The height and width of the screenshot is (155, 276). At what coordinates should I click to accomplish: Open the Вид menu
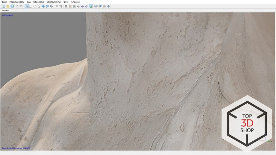coord(29,2)
